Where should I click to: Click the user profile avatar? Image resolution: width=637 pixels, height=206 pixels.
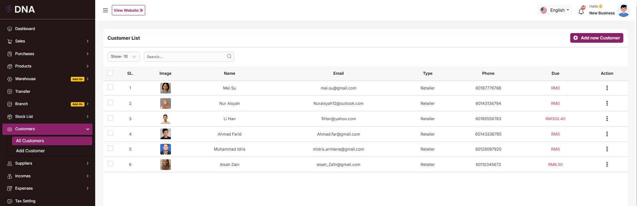[623, 10]
